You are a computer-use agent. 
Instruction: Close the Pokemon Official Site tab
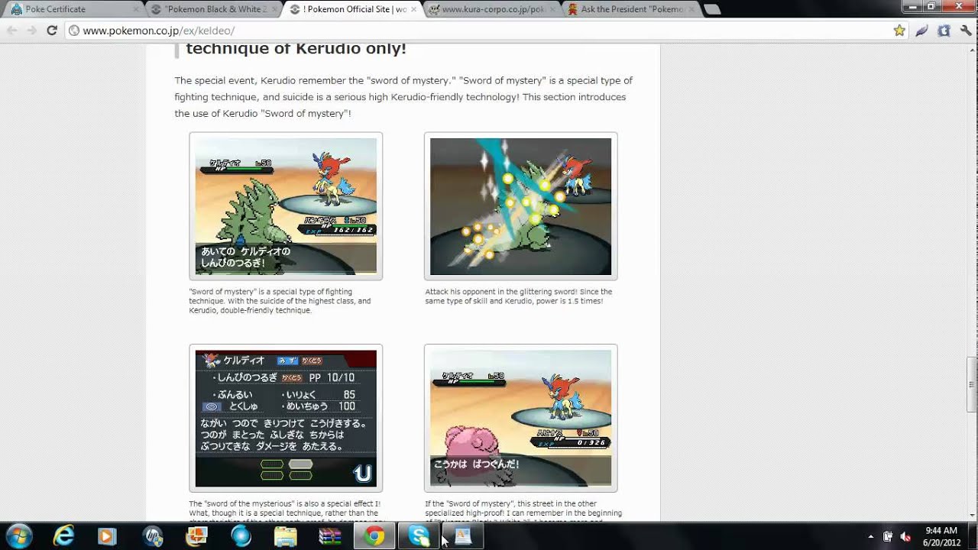click(x=413, y=10)
